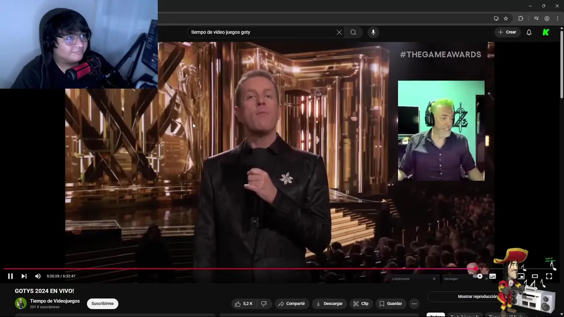This screenshot has width=564, height=317.
Task: Open more actions ellipsis next to Guardar
Action: coord(414,304)
